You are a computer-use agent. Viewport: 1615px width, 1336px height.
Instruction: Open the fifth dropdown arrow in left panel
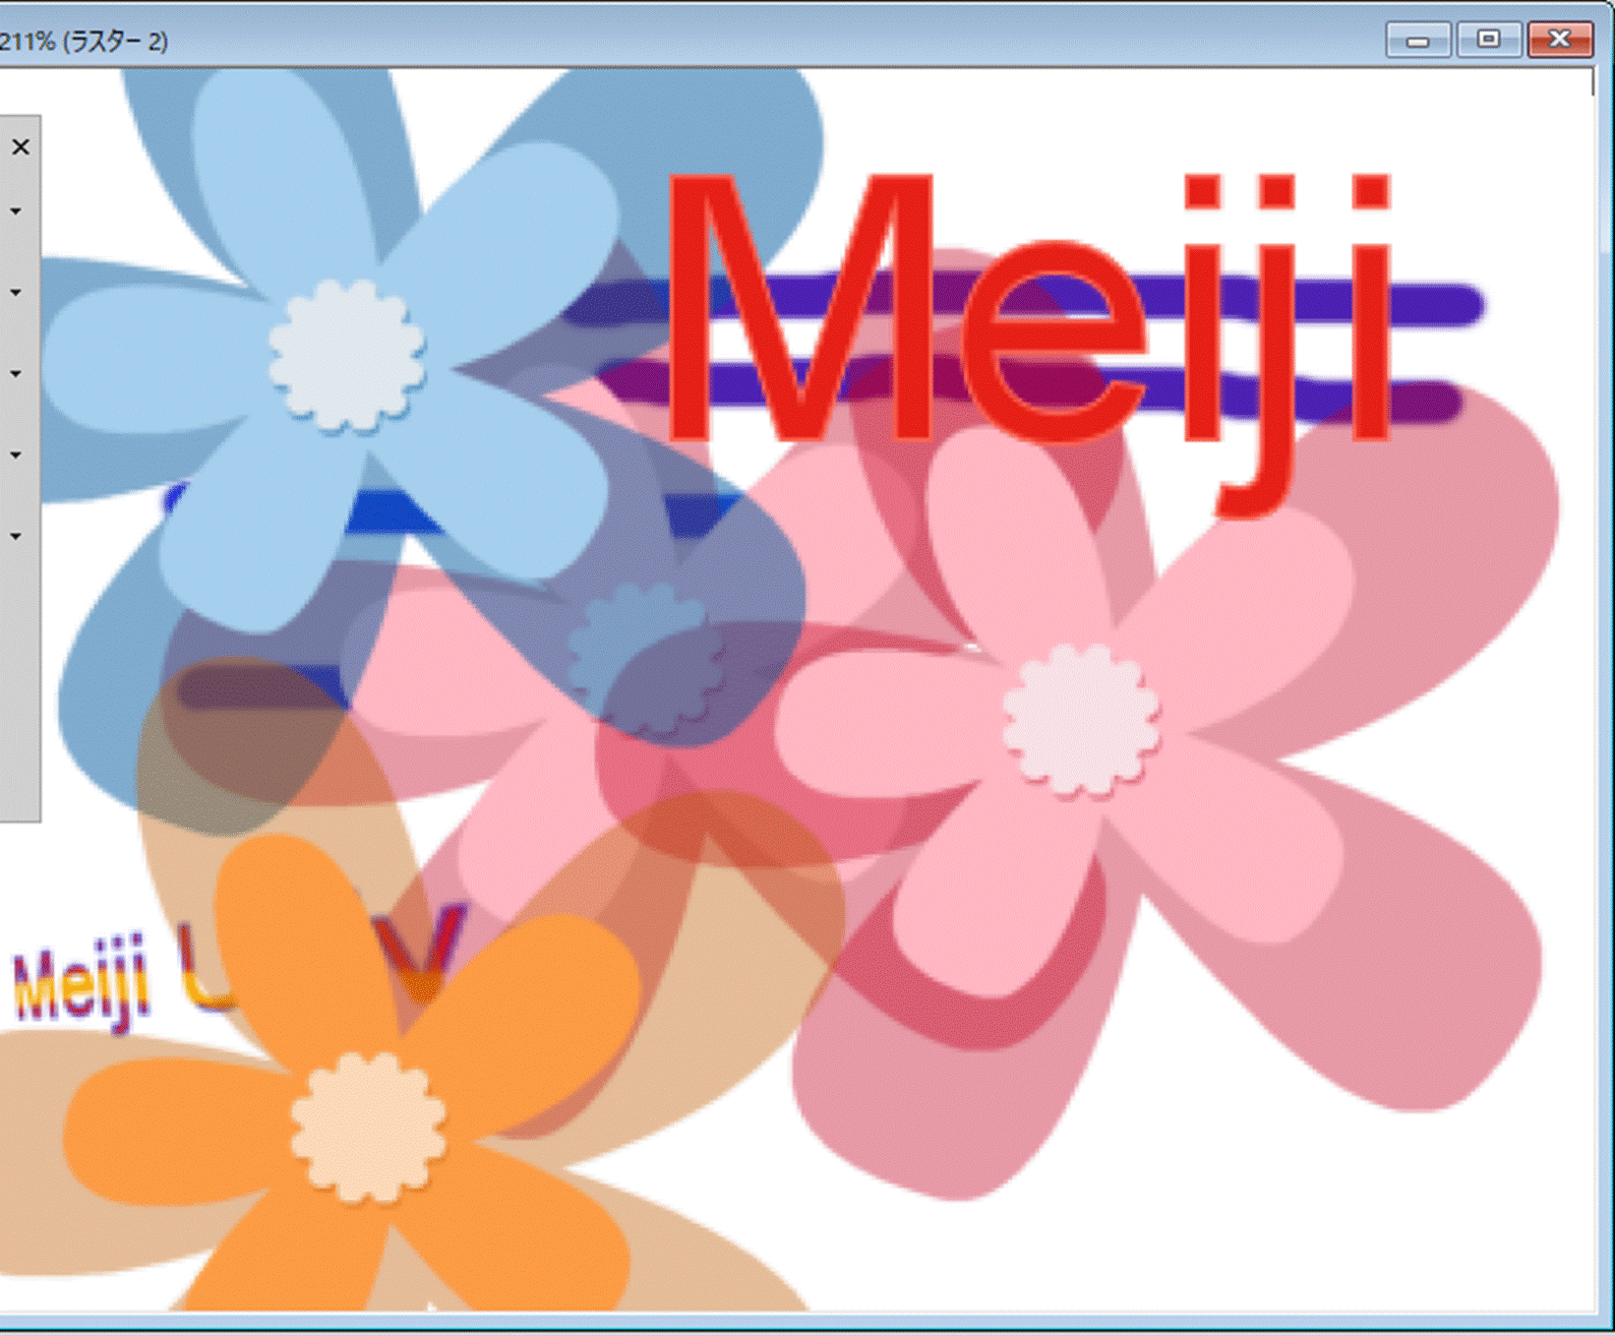pyautogui.click(x=16, y=536)
